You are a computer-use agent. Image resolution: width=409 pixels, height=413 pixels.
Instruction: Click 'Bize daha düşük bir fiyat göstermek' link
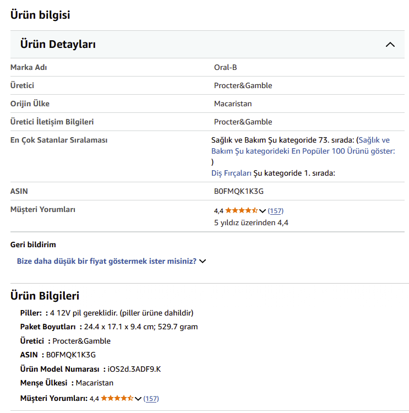pyautogui.click(x=107, y=261)
